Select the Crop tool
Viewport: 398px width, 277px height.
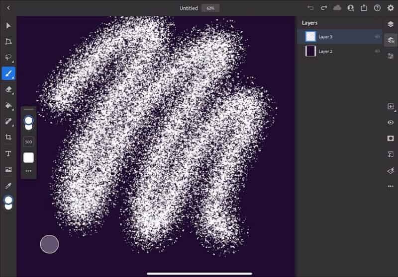pyautogui.click(x=8, y=137)
